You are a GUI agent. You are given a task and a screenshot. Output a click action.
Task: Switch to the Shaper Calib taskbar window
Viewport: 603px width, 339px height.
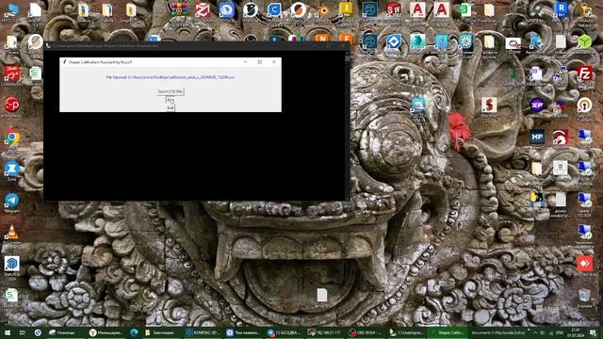(x=448, y=332)
